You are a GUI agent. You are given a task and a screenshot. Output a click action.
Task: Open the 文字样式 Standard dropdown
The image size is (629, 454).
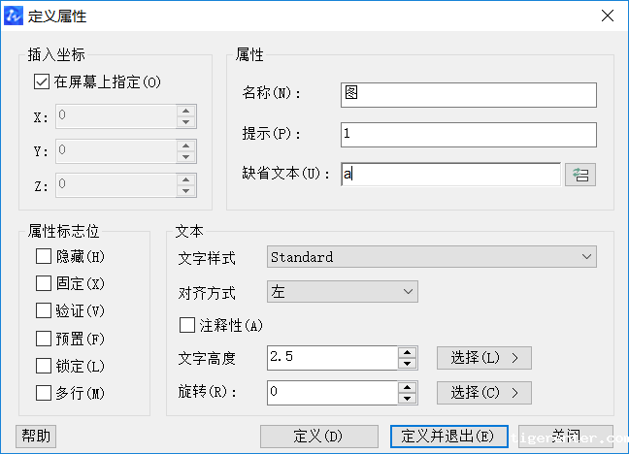[431, 257]
